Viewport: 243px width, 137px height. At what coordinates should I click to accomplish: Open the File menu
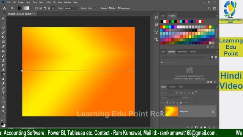pos(9,2)
